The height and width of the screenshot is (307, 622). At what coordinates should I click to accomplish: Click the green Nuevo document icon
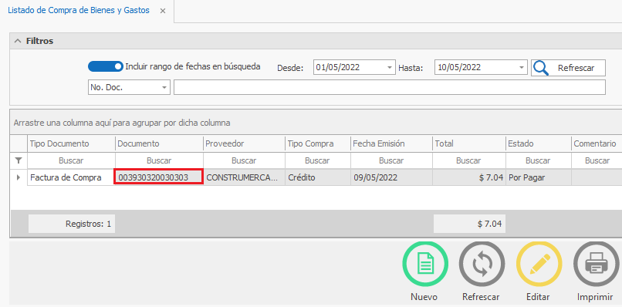click(425, 264)
